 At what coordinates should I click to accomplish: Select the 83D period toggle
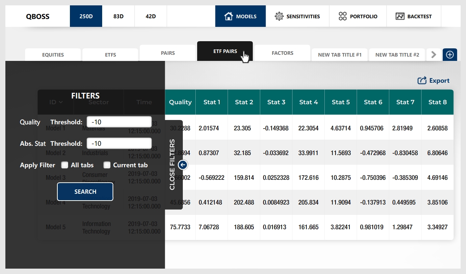coord(118,16)
